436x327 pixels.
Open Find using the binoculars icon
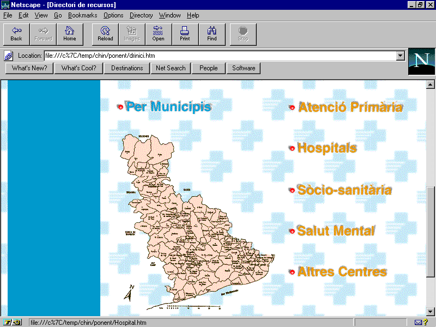pos(212,34)
